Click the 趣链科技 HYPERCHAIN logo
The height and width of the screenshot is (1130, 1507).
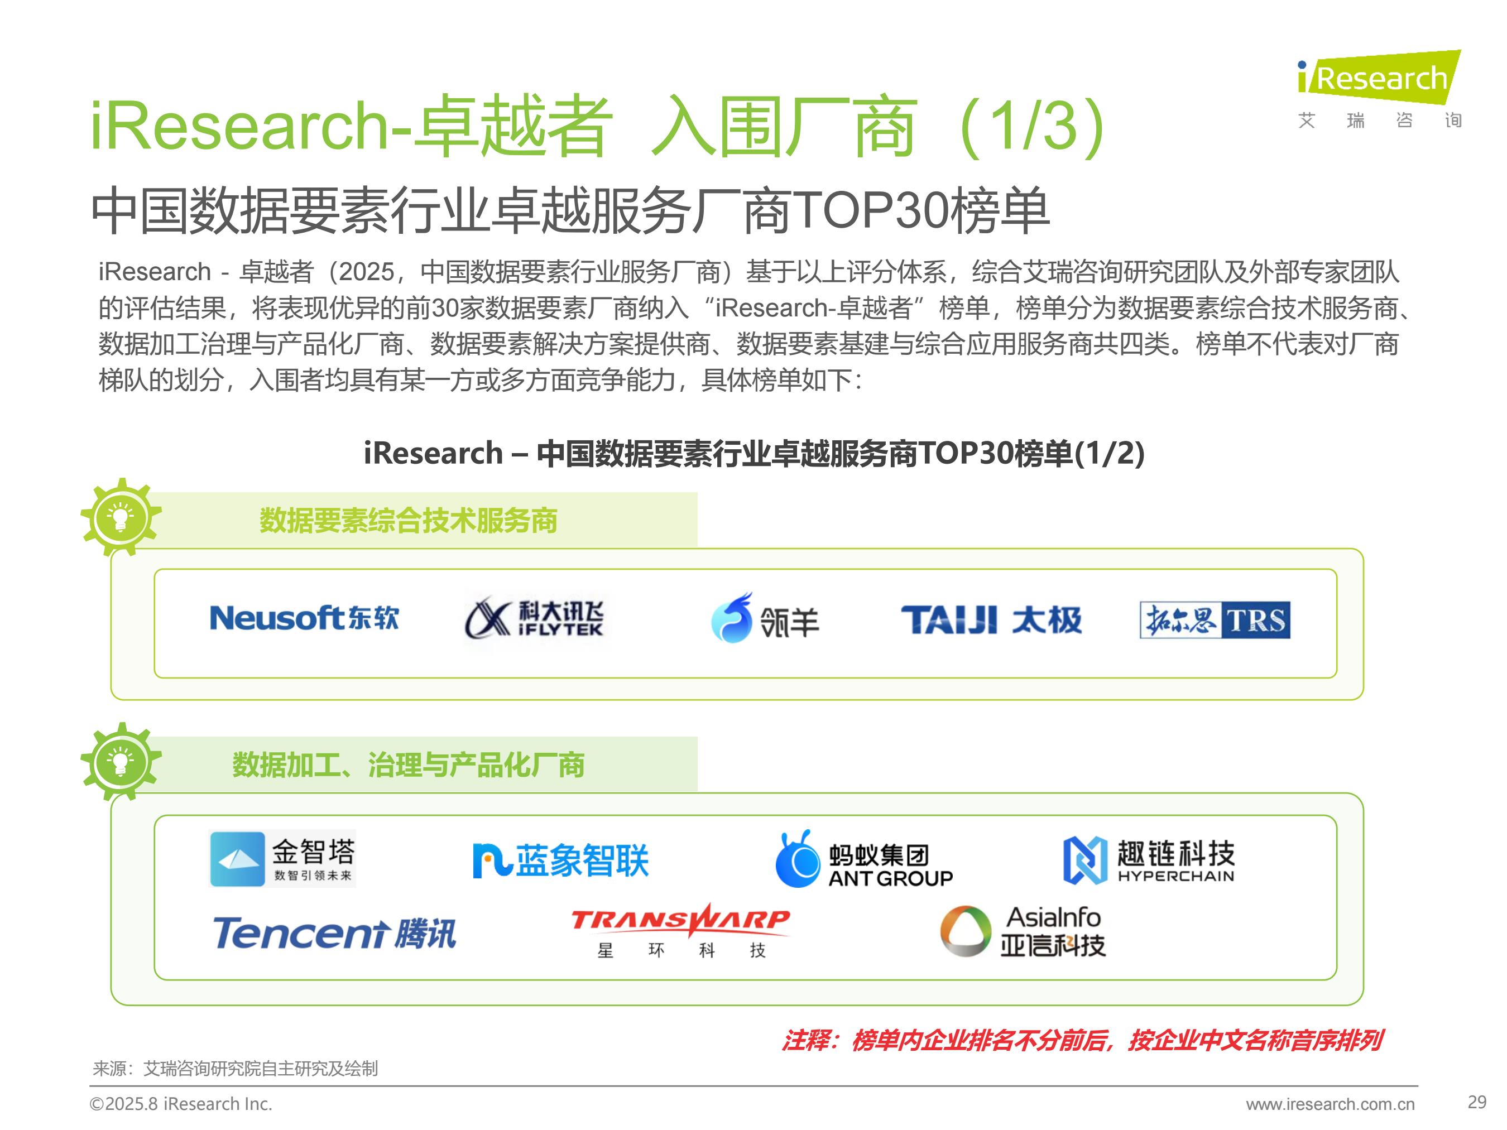click(x=1149, y=860)
